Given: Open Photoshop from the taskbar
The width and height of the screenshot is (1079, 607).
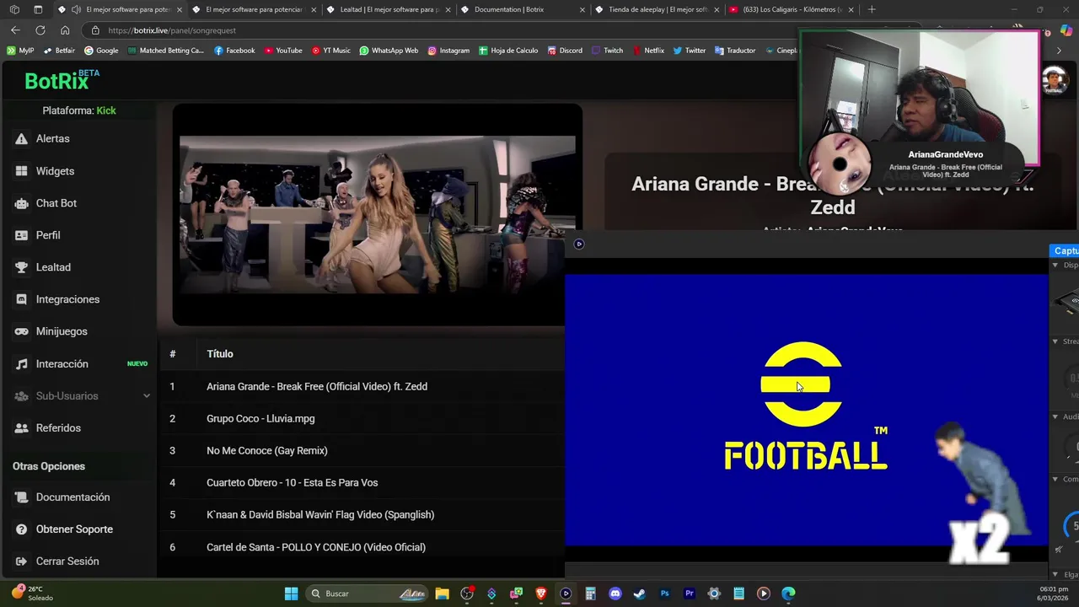Looking at the screenshot, I should click(664, 594).
